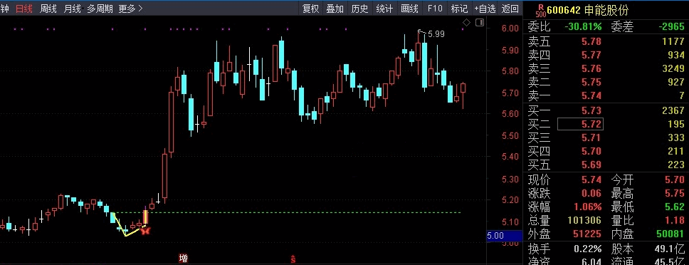689x265 pixels.
Task: Open the 增 event marker on timeline
Action: pyautogui.click(x=183, y=259)
